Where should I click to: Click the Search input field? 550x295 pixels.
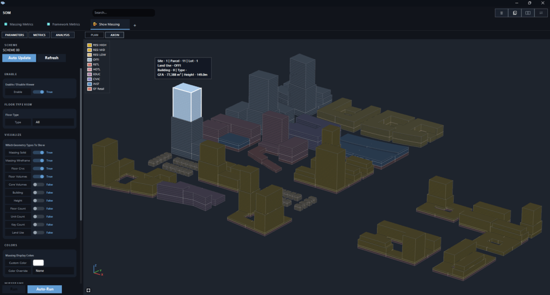[124, 13]
